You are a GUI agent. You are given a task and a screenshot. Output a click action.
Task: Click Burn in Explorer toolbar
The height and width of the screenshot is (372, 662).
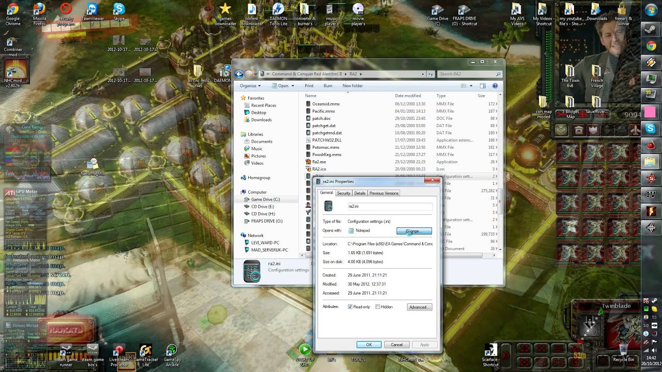[x=328, y=86]
